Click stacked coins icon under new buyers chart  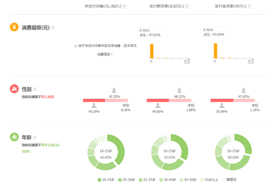(x=187, y=61)
